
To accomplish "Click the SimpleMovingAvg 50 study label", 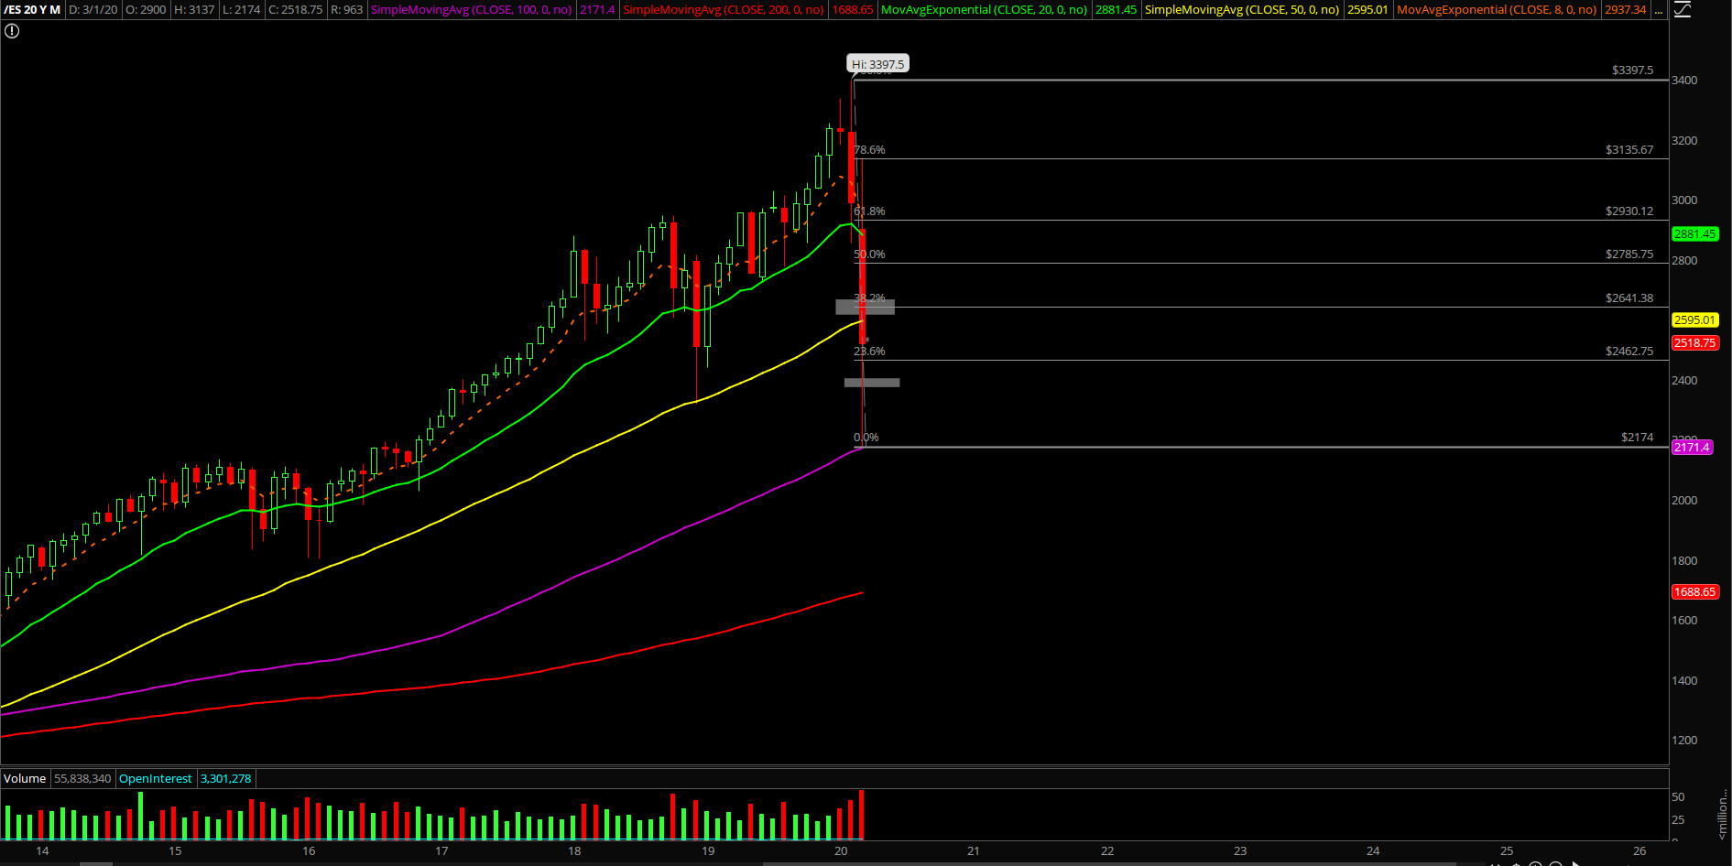I will tap(1241, 10).
